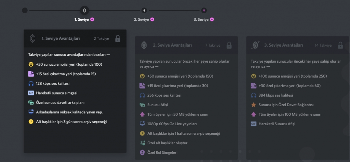Click the thread icon beside Özel alt başlıklar oluştur
The image size is (350, 162).
click(142, 143)
